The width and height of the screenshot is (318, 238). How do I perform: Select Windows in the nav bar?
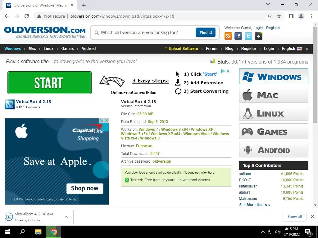tap(12, 49)
